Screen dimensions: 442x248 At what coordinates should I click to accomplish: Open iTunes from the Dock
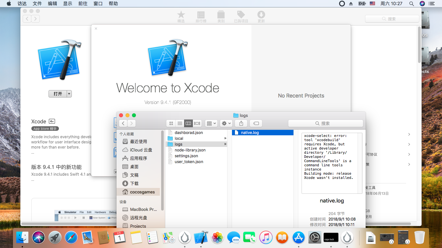tap(266, 238)
